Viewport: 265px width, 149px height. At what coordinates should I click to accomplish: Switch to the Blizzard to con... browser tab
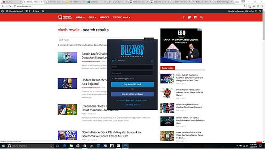pyautogui.click(x=159, y=2)
